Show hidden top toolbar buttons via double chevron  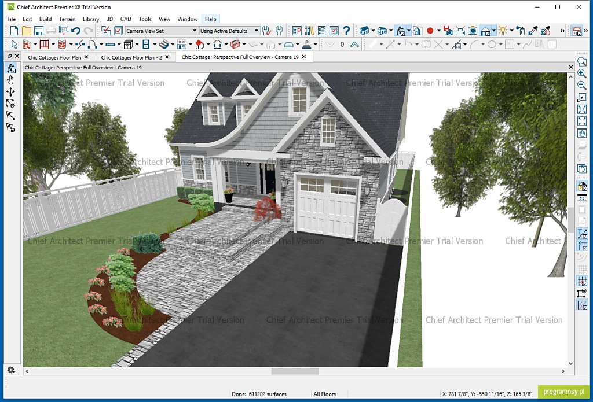pyautogui.click(x=562, y=31)
